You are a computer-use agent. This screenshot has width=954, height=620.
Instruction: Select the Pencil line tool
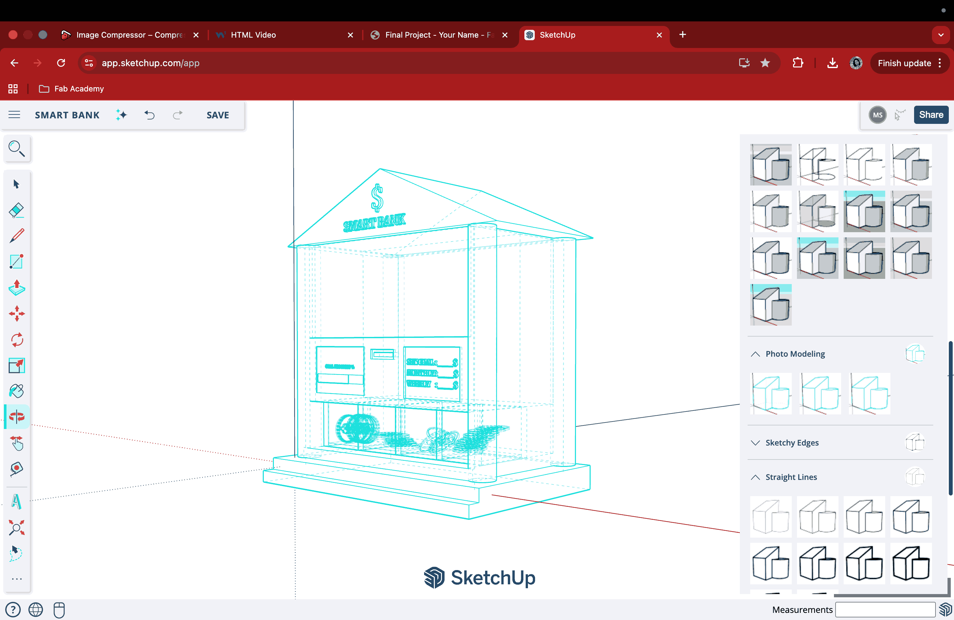(17, 235)
